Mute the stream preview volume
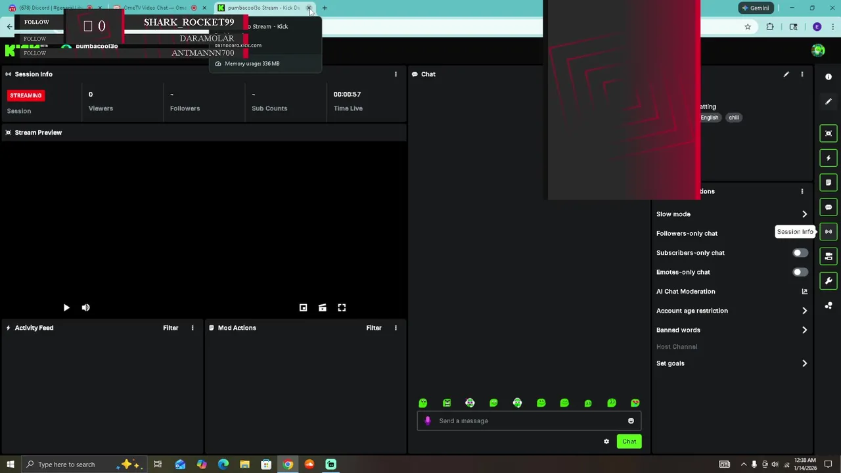This screenshot has height=473, width=841. (x=85, y=307)
